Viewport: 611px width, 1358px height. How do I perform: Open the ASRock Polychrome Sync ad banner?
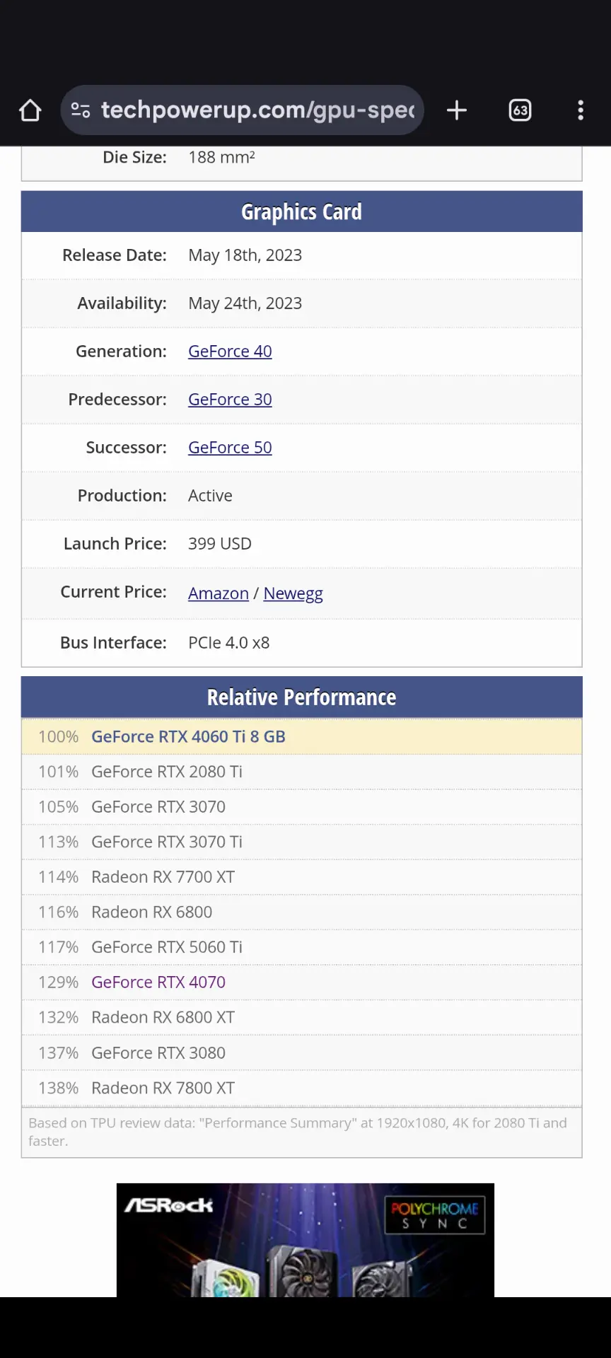pyautogui.click(x=305, y=1240)
